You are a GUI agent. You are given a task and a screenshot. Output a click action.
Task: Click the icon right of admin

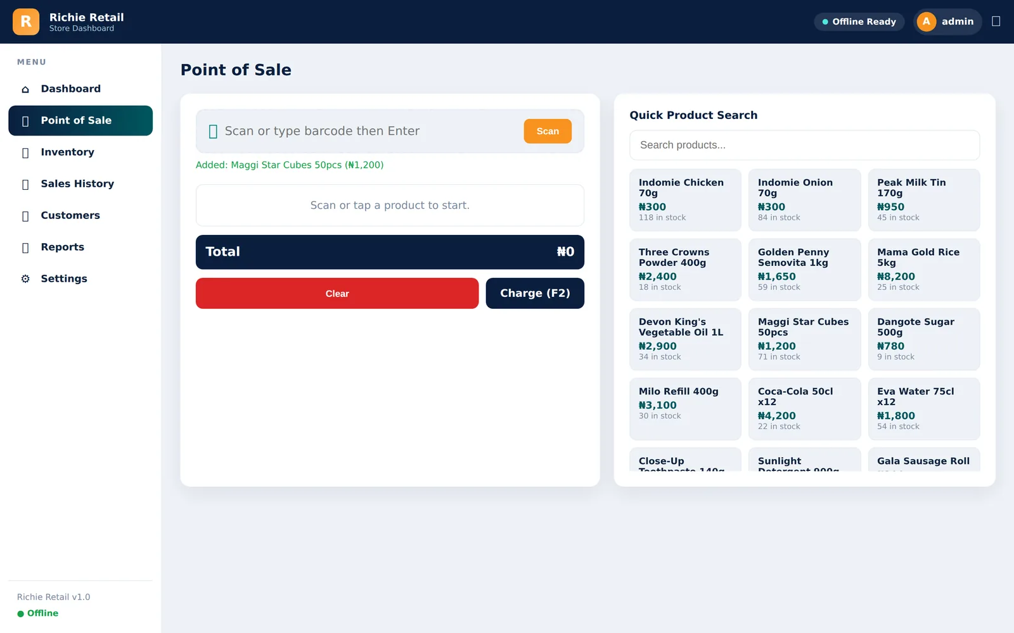996,22
